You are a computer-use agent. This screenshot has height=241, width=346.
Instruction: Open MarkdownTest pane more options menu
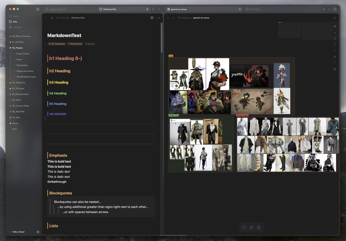(159, 18)
